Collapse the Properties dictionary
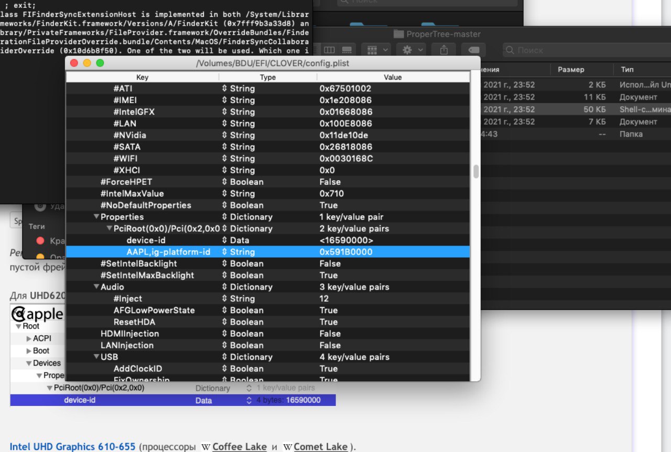 pyautogui.click(x=96, y=217)
